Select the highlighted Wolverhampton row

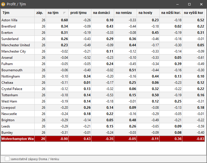(x=17, y=139)
